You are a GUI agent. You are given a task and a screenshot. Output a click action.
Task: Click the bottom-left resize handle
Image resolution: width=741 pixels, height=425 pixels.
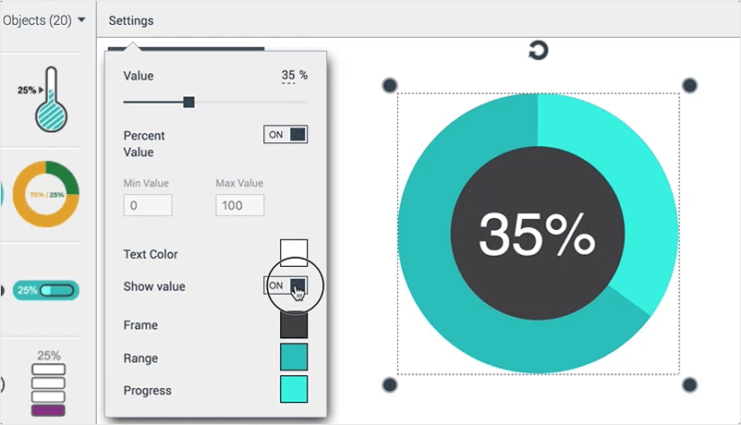[390, 384]
